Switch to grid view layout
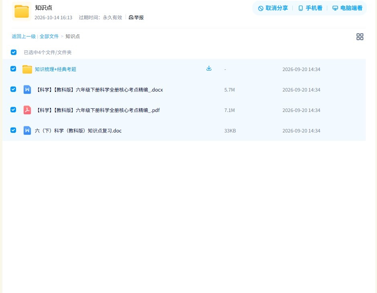 pyautogui.click(x=360, y=37)
